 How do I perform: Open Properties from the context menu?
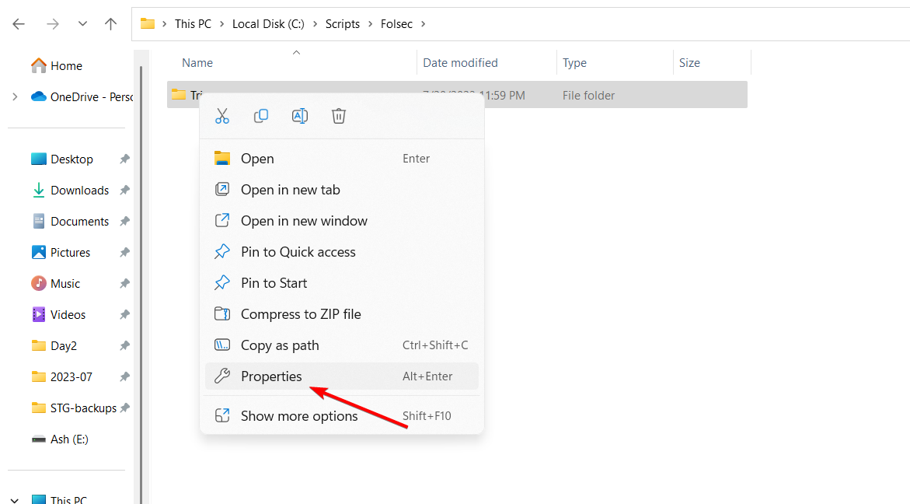342,376
